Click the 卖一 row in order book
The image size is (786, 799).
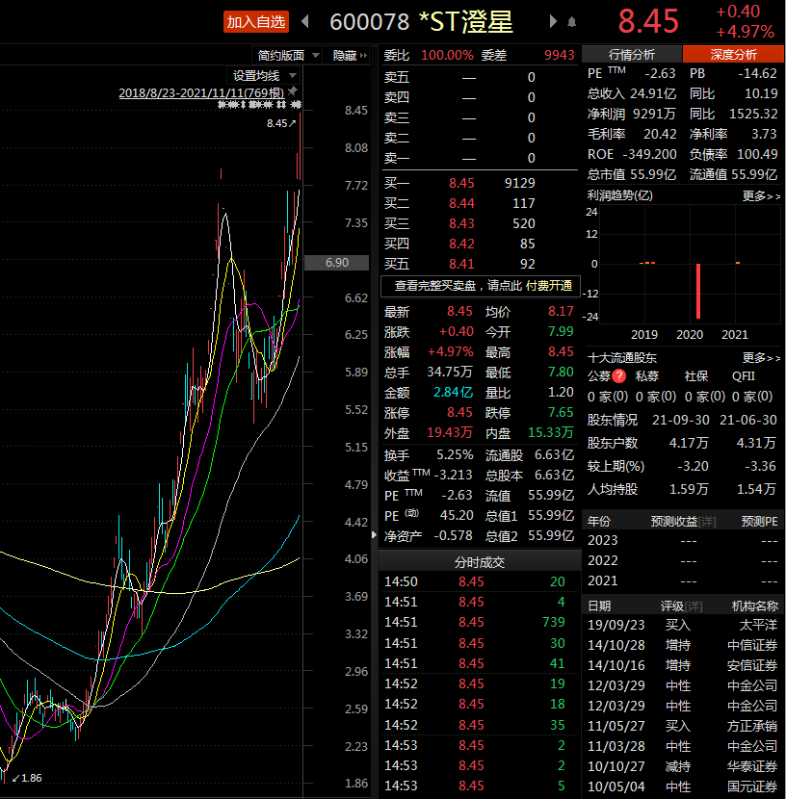click(x=480, y=158)
